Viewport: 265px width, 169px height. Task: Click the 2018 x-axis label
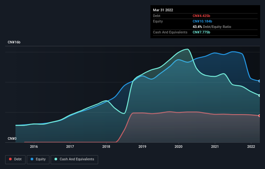[106, 147]
